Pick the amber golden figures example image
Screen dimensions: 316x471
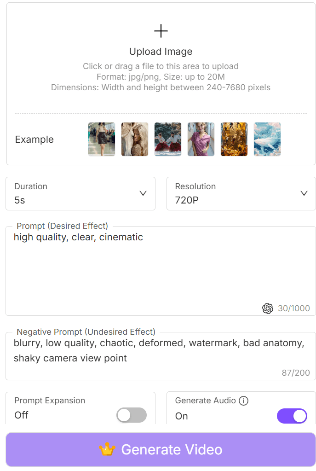coord(234,139)
